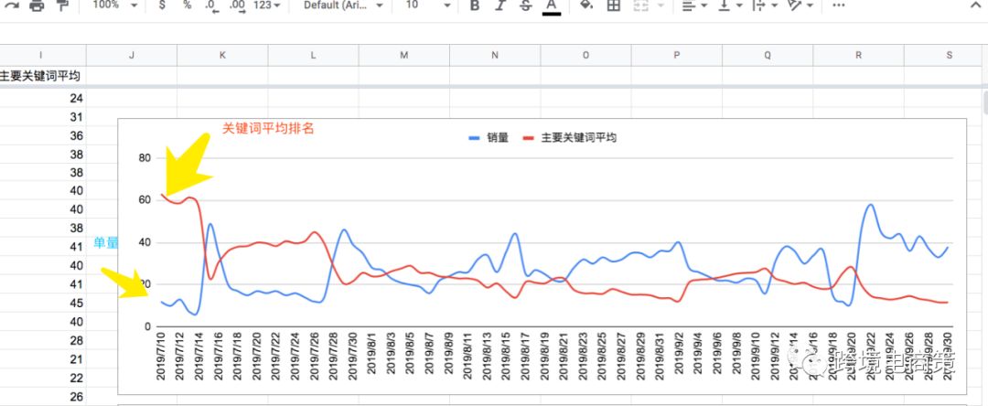
Task: Select the paint format tool
Action: click(x=62, y=5)
